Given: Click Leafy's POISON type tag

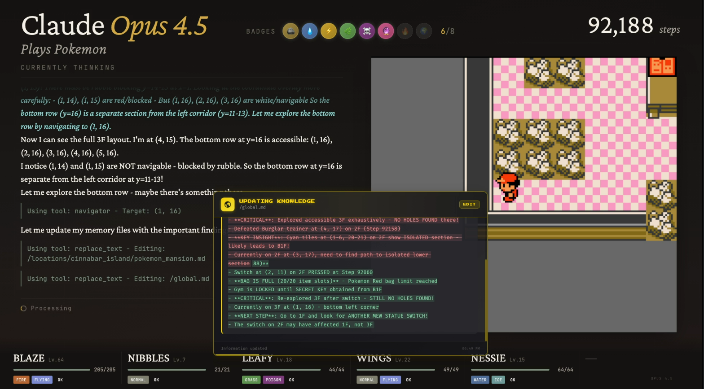Looking at the screenshot, I should tap(273, 380).
